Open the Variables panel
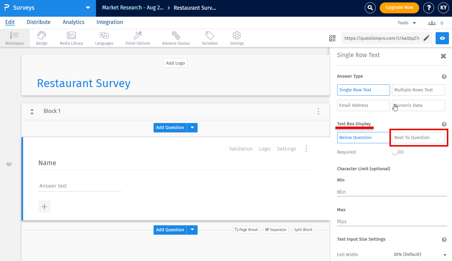This screenshot has width=452, height=261. coord(210,38)
